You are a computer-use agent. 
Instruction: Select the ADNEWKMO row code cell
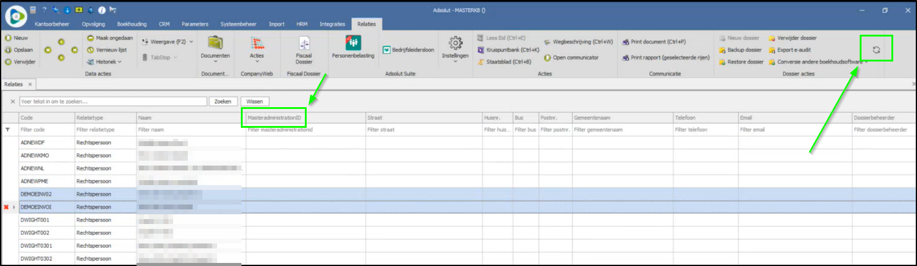point(46,155)
